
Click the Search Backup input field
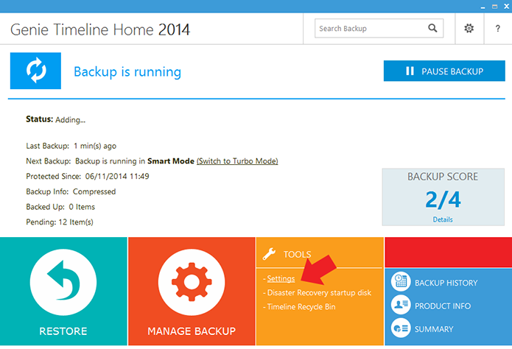coord(379,29)
